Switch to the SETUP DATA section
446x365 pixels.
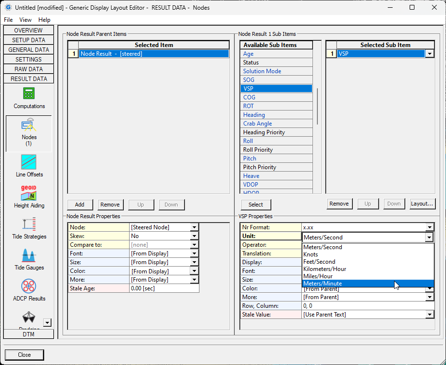29,40
